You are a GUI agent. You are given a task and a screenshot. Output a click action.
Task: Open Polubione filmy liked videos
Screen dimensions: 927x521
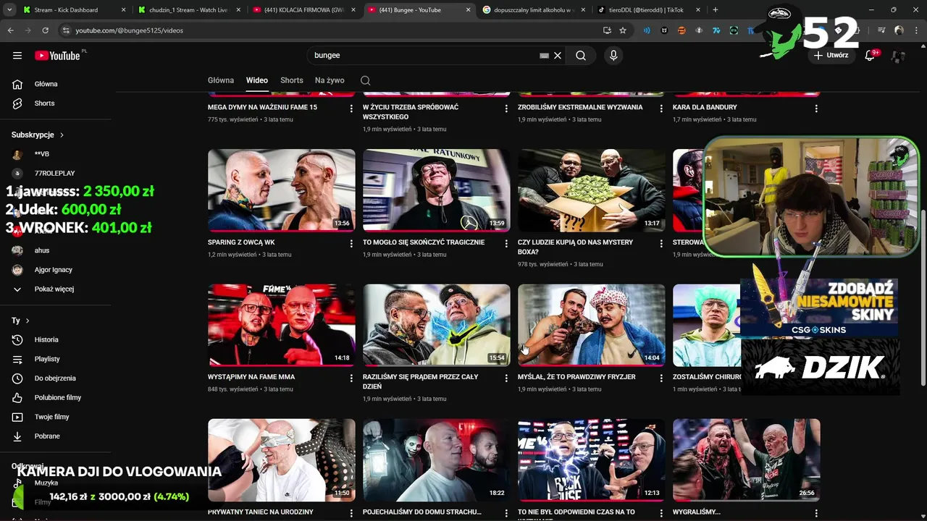(56, 397)
